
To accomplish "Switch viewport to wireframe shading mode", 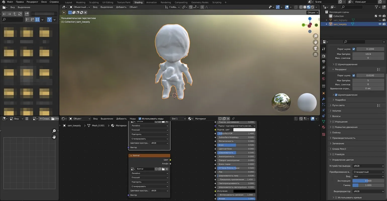I will coord(301,7).
